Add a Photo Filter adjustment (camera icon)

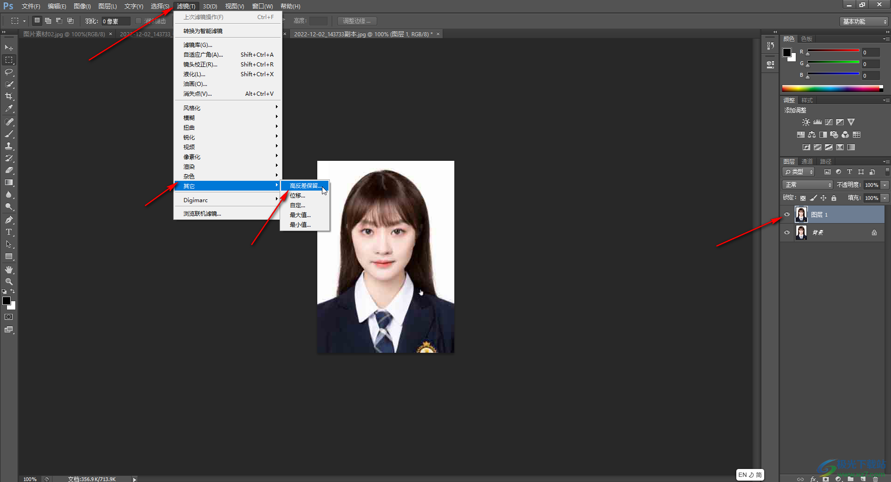[834, 134]
